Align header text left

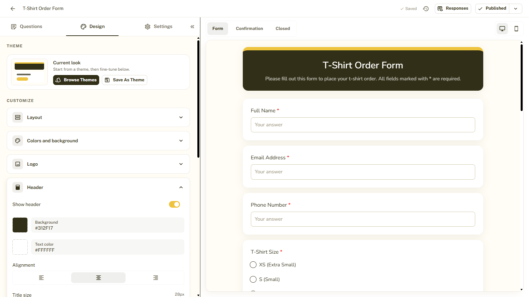pyautogui.click(x=41, y=278)
